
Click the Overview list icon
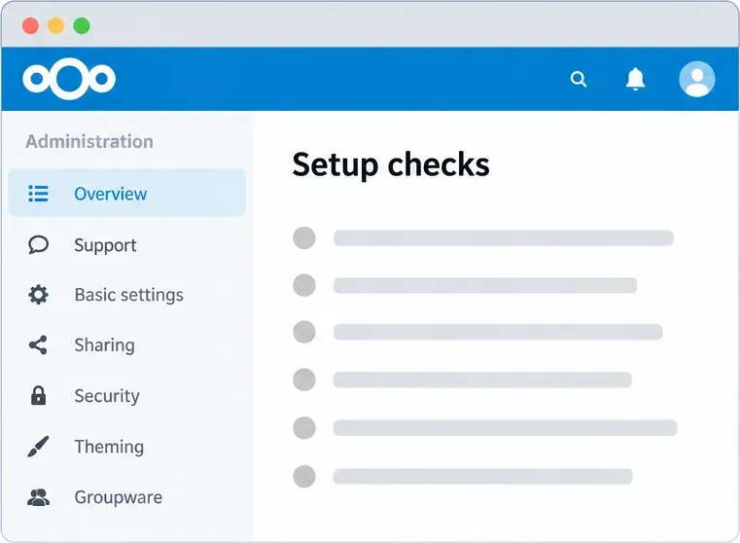point(38,194)
